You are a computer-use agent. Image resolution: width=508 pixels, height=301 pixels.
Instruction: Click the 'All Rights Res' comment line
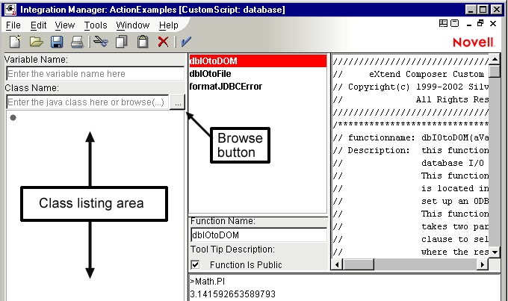411,99
